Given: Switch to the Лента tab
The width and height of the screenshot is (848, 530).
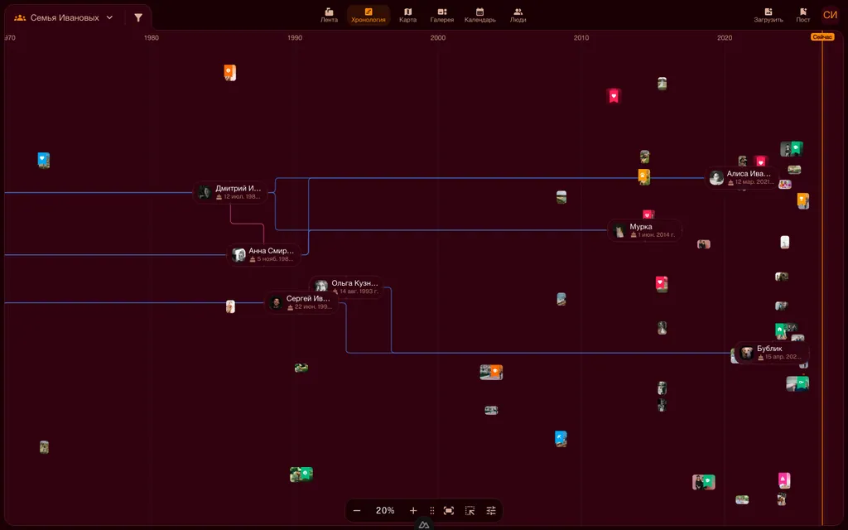Looking at the screenshot, I should pos(329,15).
